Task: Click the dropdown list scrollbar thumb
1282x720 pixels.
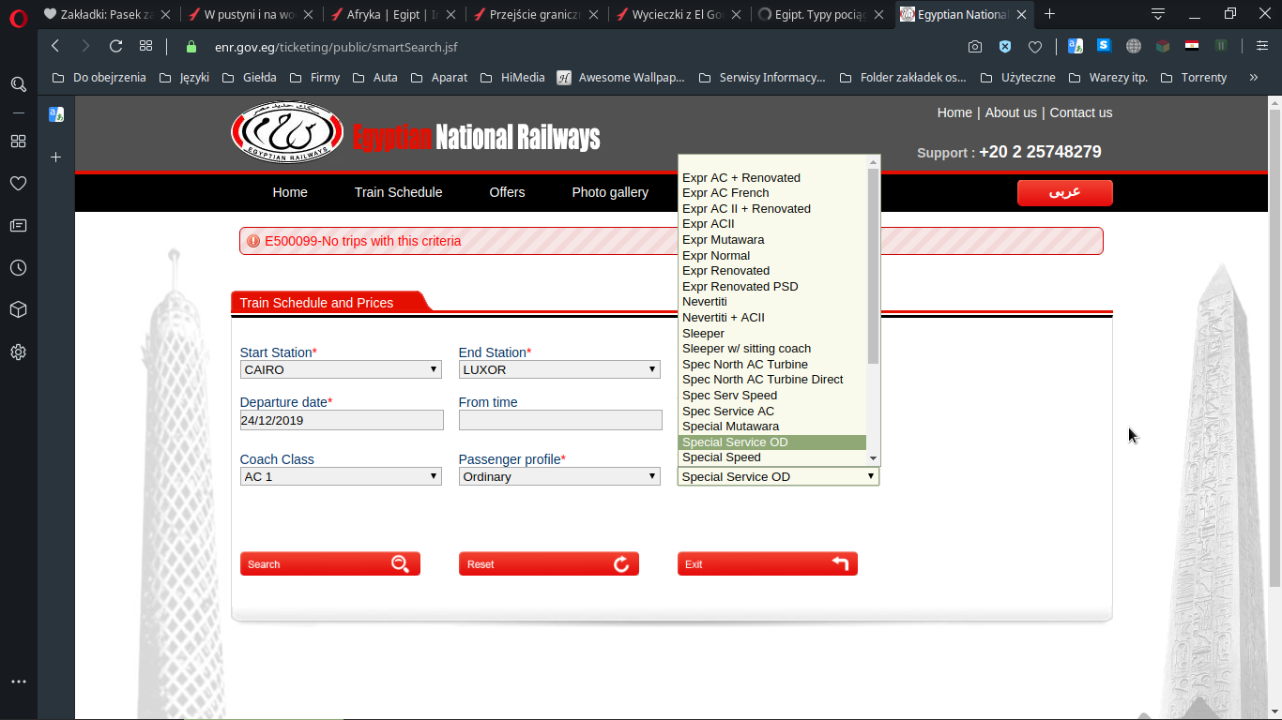Action: pyautogui.click(x=874, y=266)
